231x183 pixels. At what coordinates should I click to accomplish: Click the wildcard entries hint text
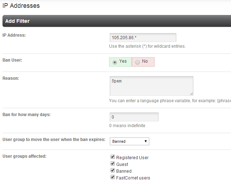point(147,46)
